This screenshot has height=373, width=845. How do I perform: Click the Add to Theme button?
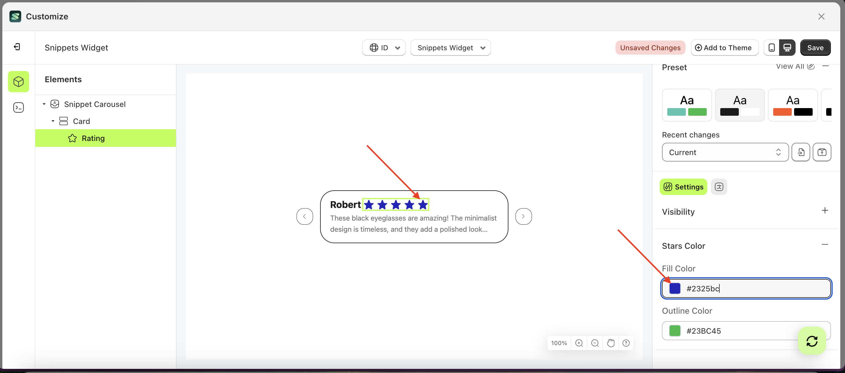724,48
